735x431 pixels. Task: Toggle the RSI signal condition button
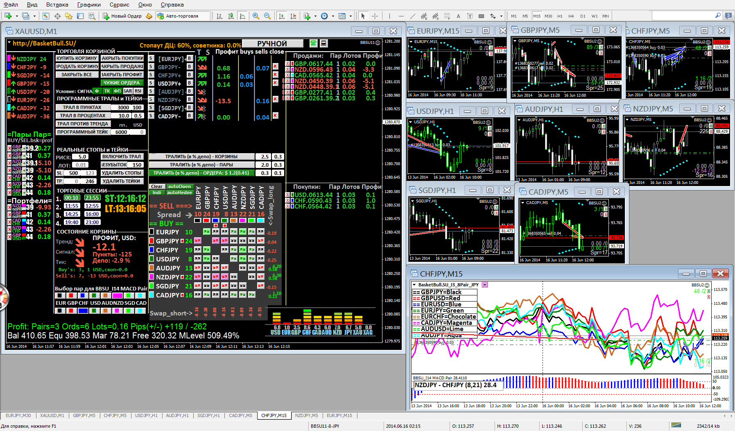pos(138,91)
